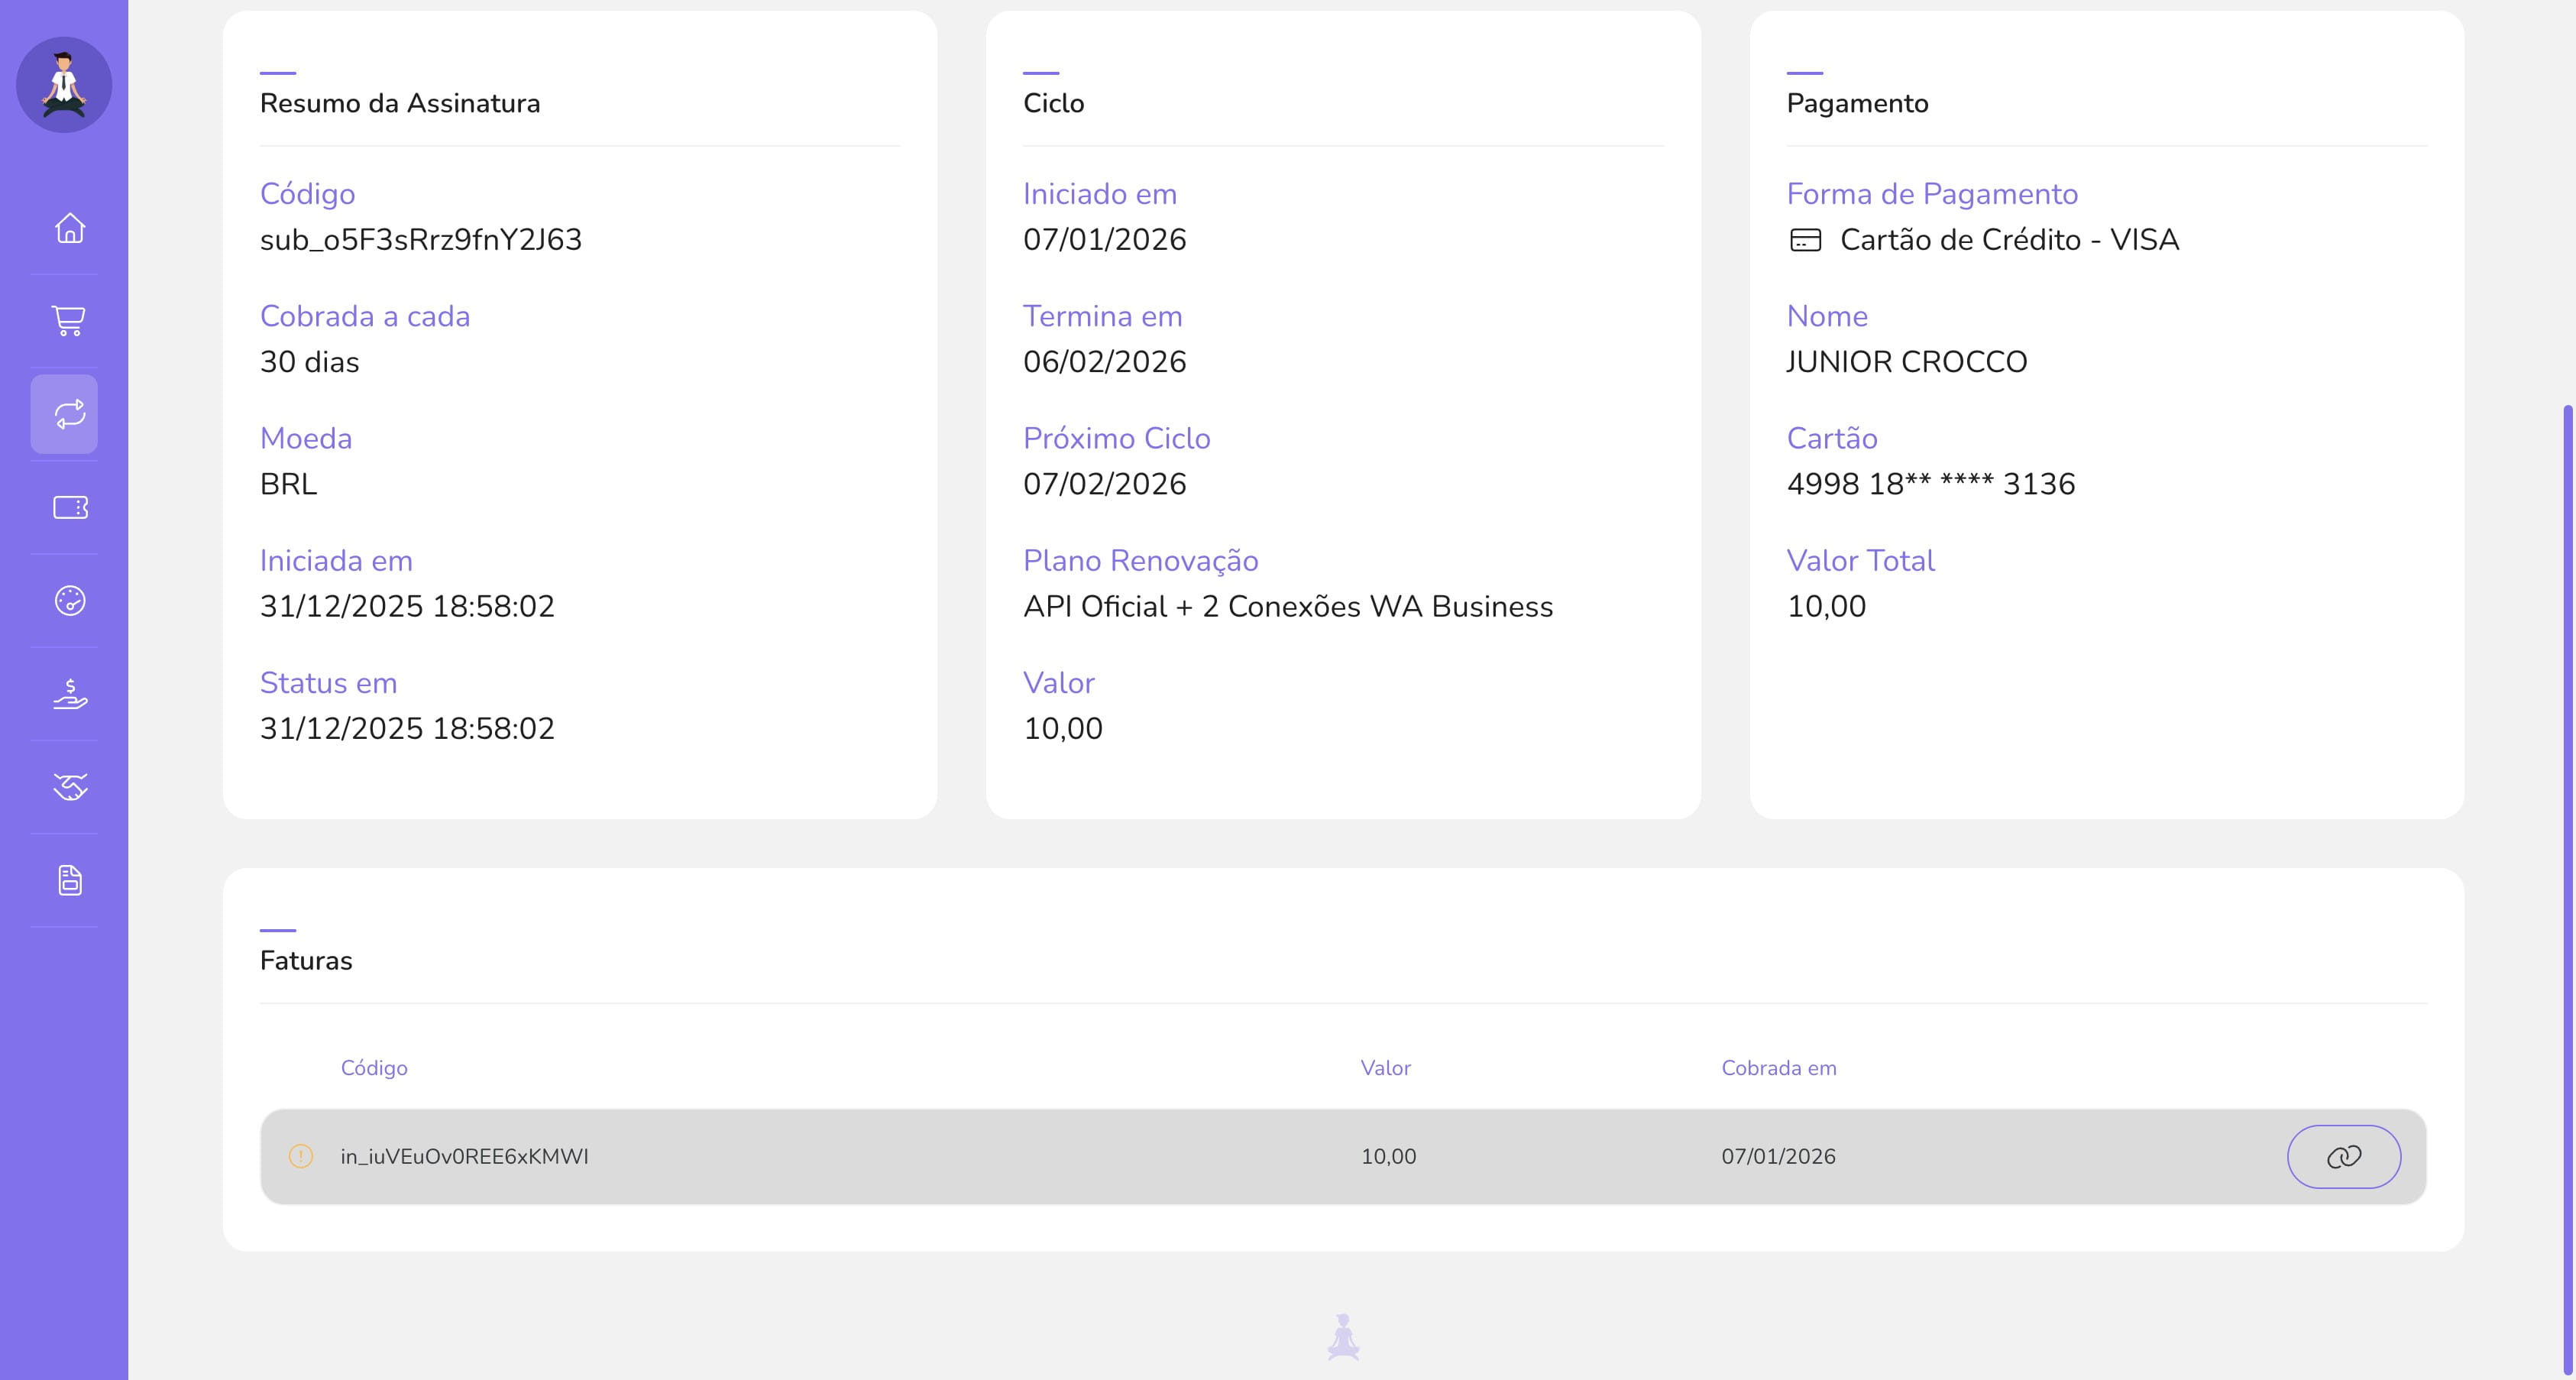2576x1380 pixels.
Task: Click the Cartão de Crédito - VISA text
Action: (x=2009, y=240)
